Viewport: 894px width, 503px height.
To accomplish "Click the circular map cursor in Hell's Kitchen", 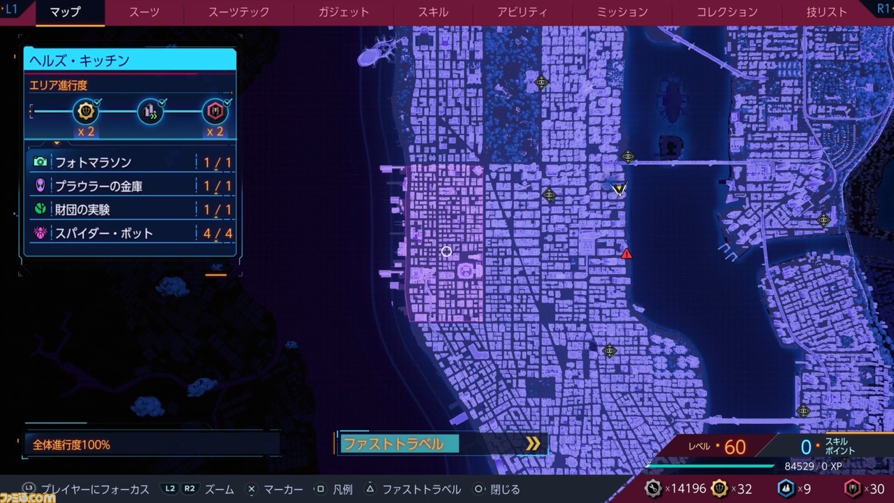I will 446,251.
